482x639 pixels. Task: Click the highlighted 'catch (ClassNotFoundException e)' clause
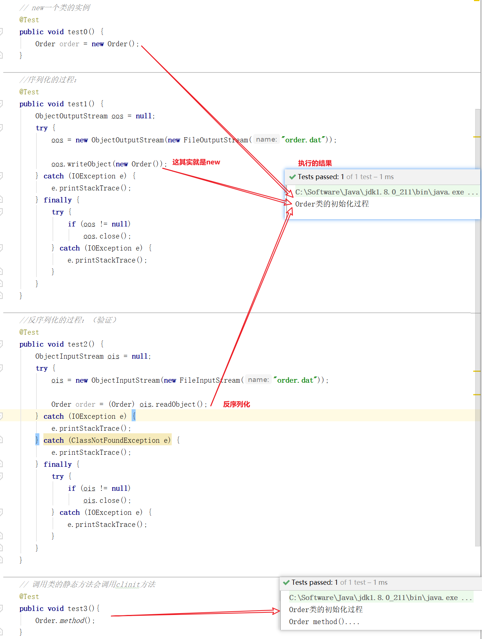[107, 440]
